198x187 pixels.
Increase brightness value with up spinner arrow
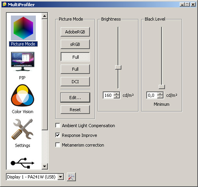[x=117, y=94]
